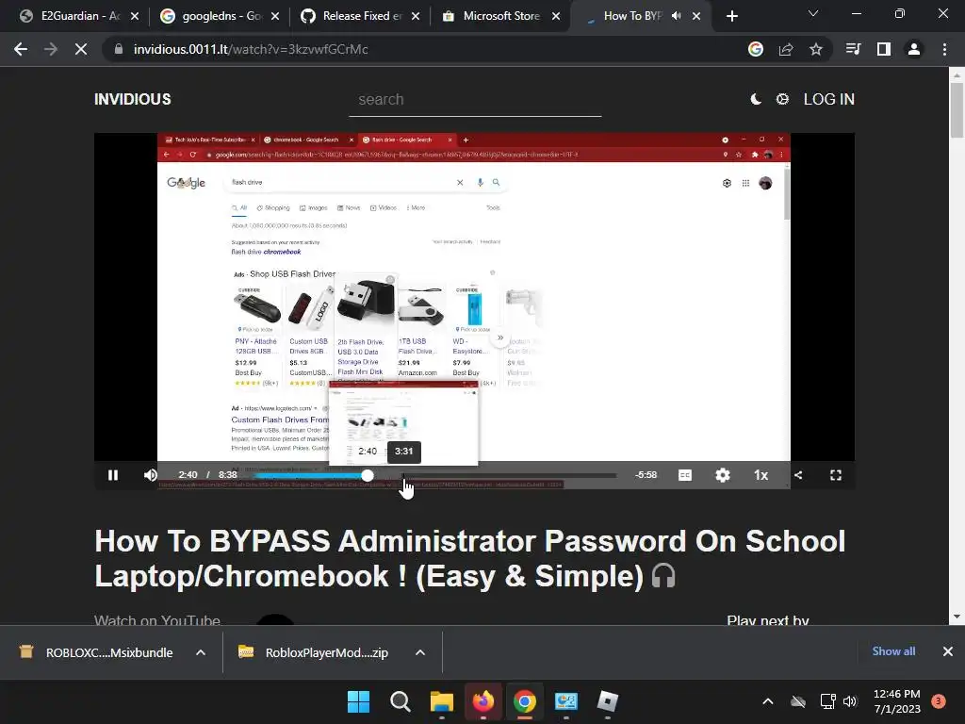Open the media control button
Viewport: 965px width, 724px height.
853,49
